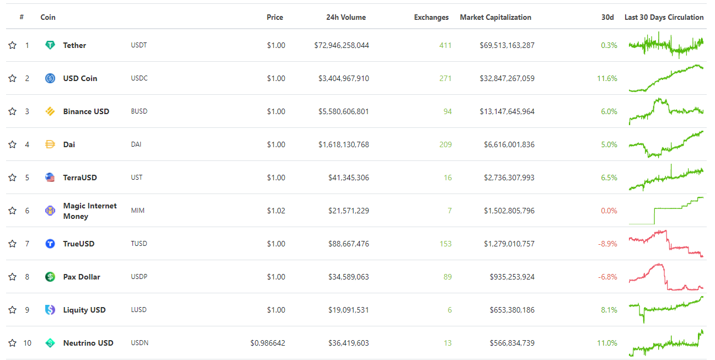Viewport: 715px width, 360px height.
Task: Click Tether's 411 exchanges count
Action: point(445,45)
